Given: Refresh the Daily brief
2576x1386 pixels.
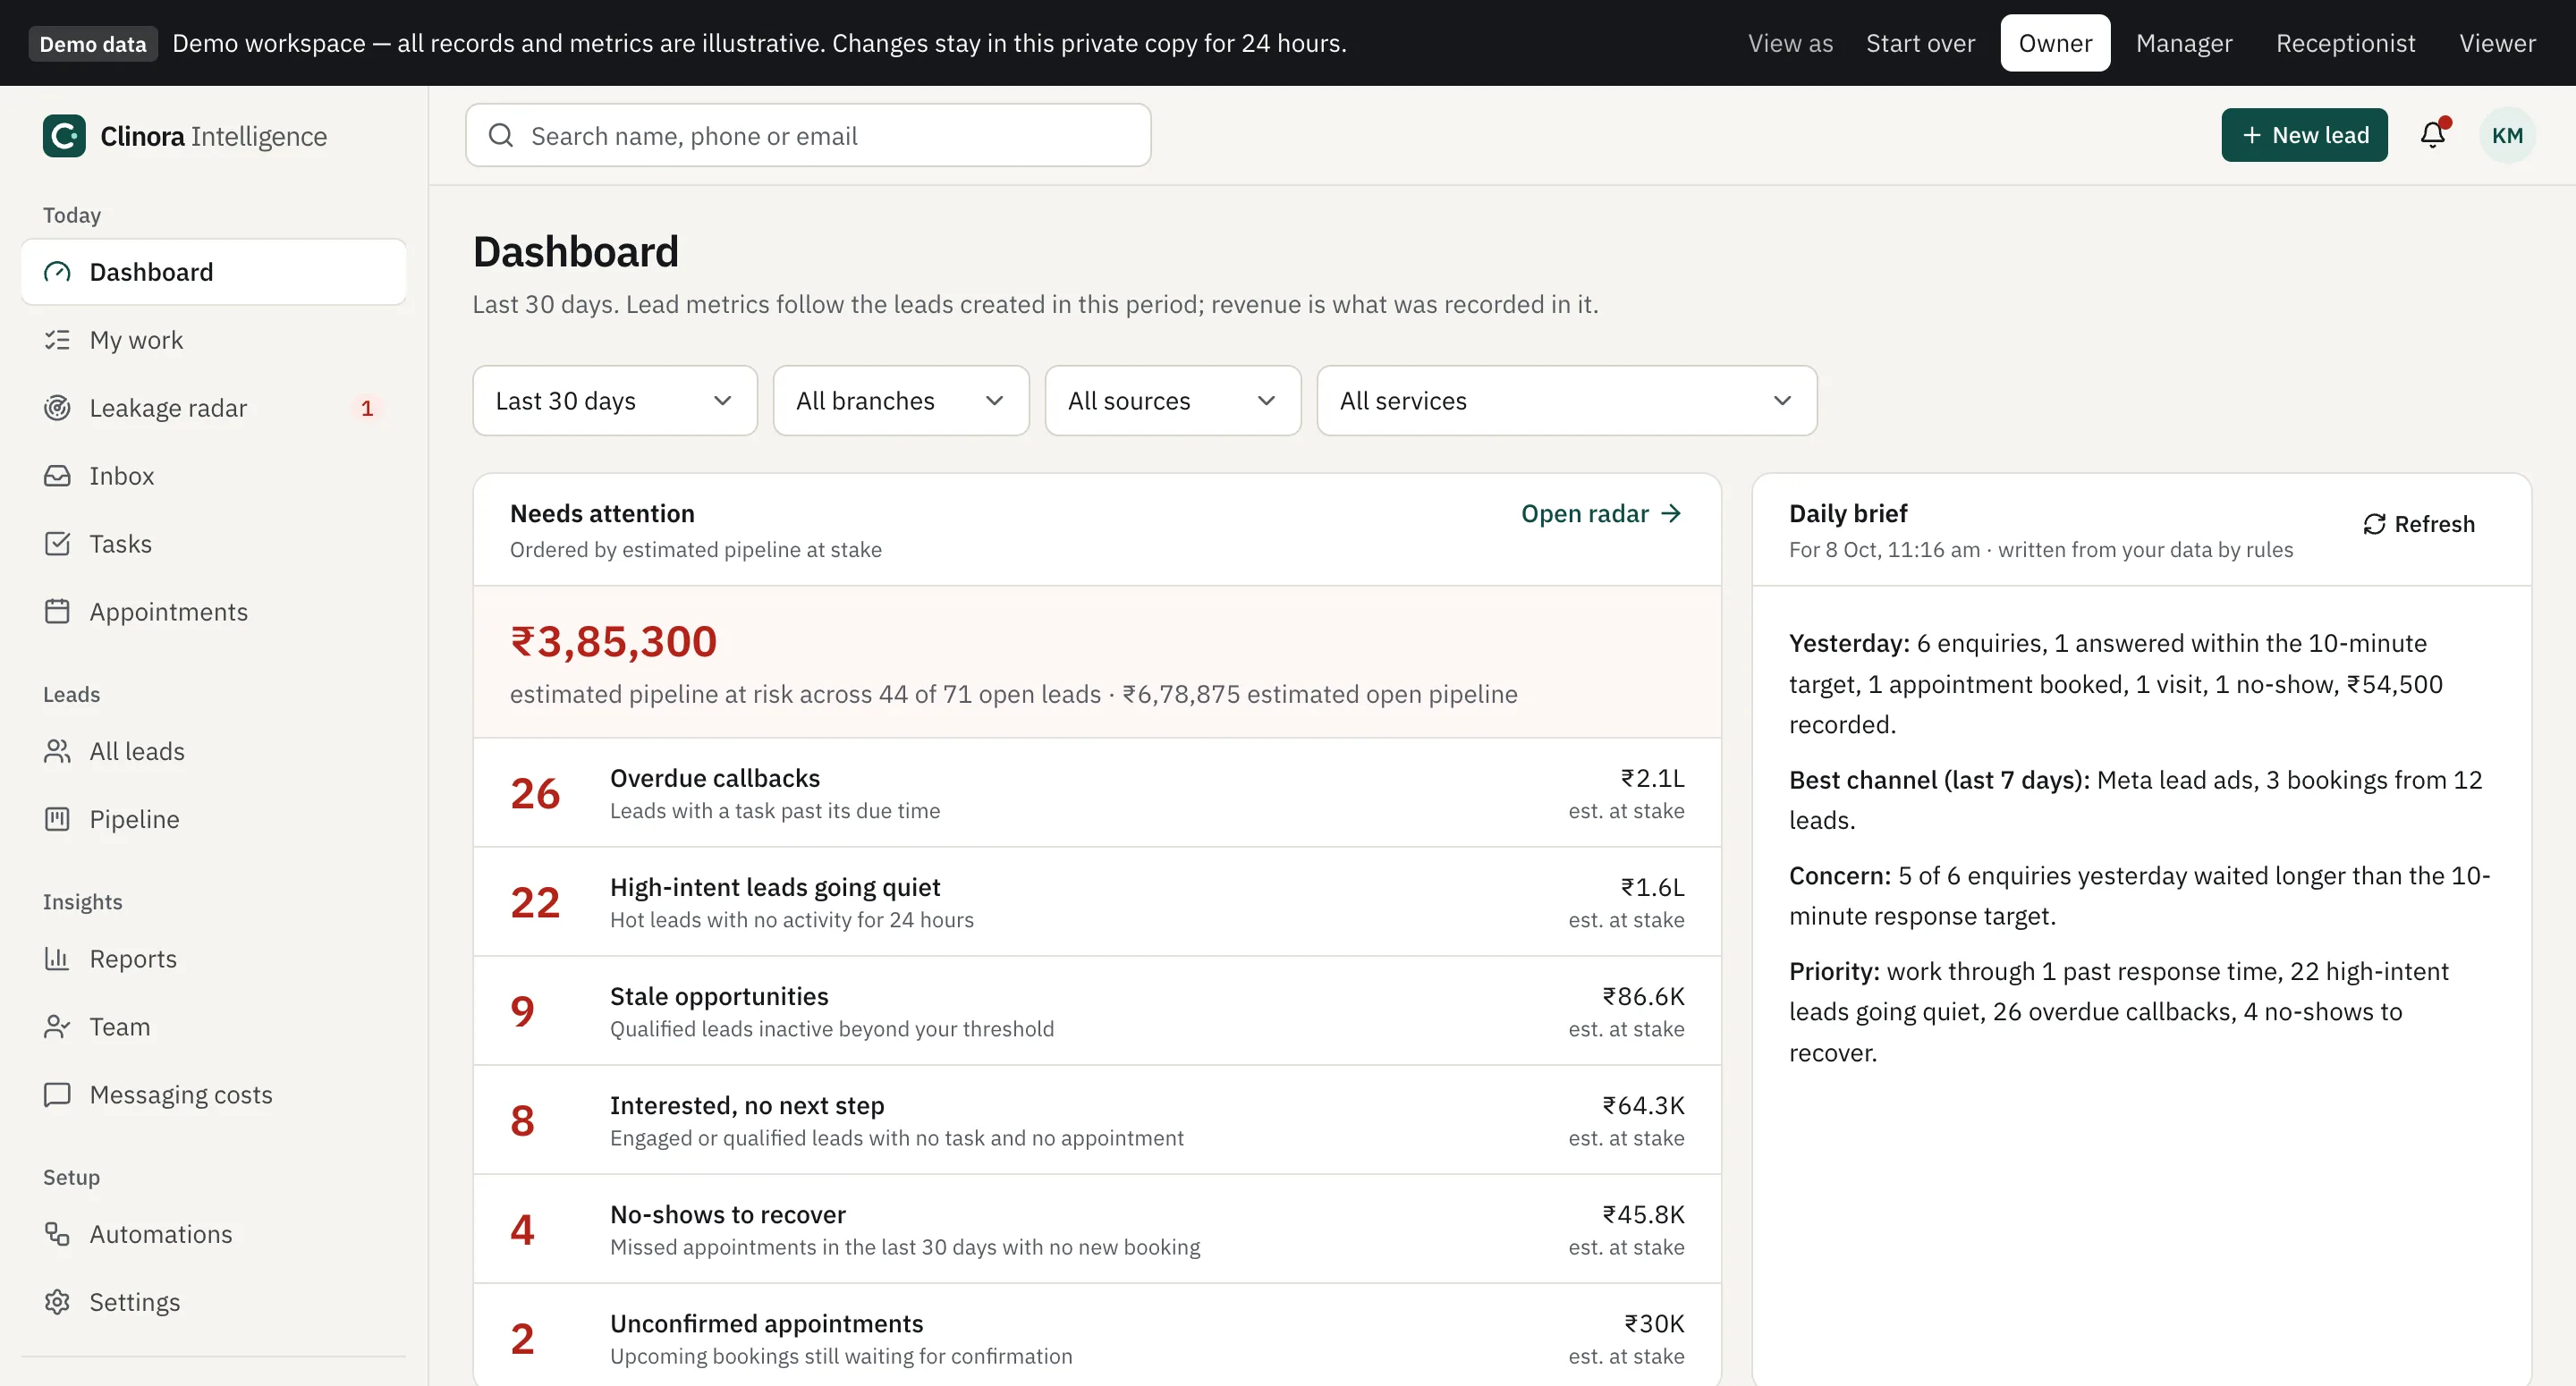Looking at the screenshot, I should click(x=2419, y=524).
